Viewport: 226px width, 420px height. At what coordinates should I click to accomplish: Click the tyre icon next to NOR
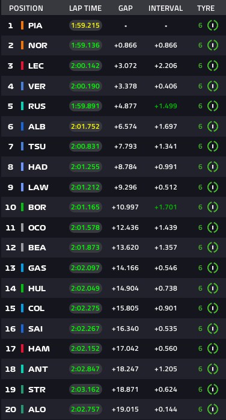pyautogui.click(x=213, y=45)
